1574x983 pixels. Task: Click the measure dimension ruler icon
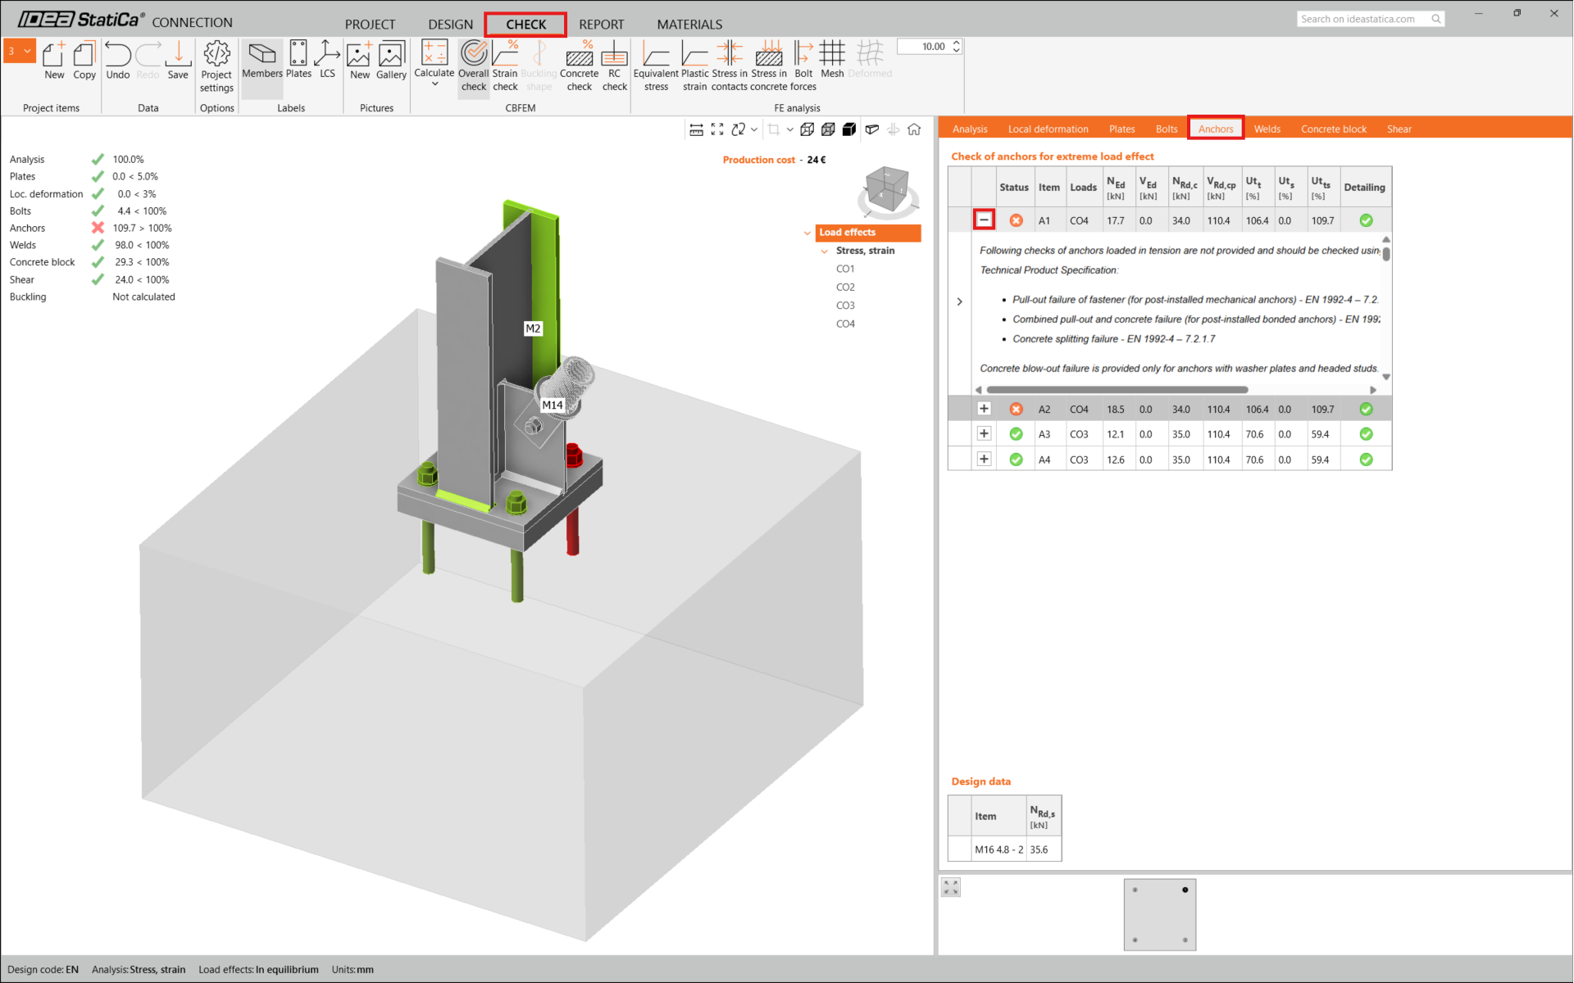pos(696,129)
